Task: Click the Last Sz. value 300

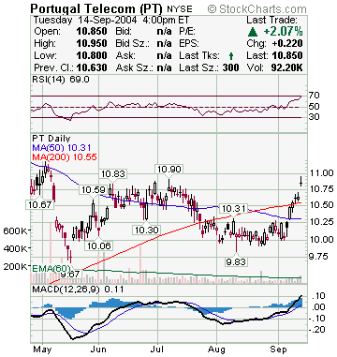Action: [230, 67]
